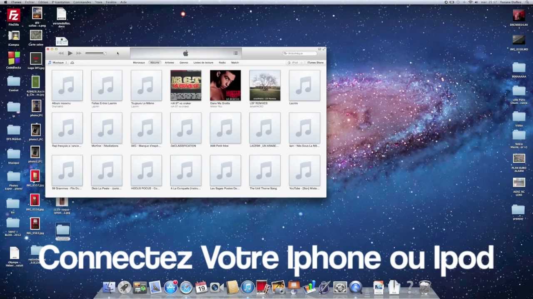Image resolution: width=533 pixels, height=299 pixels.
Task: Click the iPod device button
Action: coord(294,63)
